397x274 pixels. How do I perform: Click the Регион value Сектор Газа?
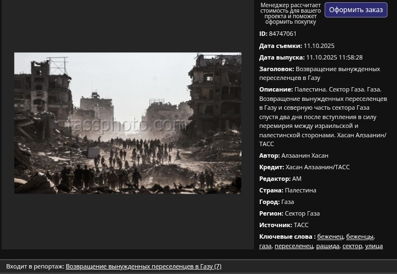tap(302, 213)
